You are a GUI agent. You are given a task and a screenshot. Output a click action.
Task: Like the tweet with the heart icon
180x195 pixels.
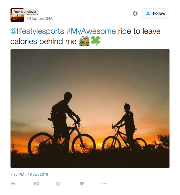[x=81, y=184]
